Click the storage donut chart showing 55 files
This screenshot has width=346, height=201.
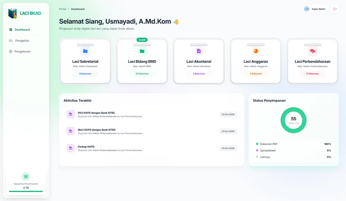293,120
